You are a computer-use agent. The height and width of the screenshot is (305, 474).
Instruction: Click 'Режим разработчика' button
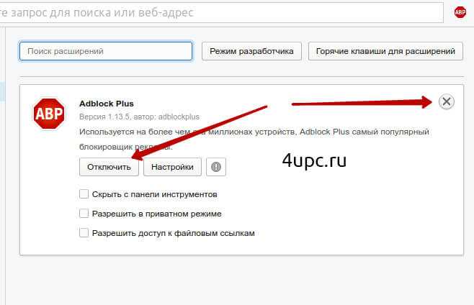click(x=251, y=51)
